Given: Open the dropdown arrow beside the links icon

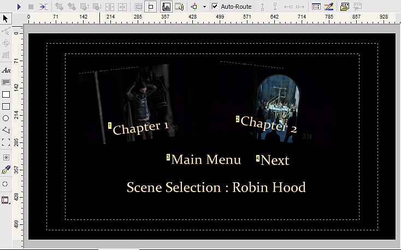Looking at the screenshot, I should click(x=204, y=7).
